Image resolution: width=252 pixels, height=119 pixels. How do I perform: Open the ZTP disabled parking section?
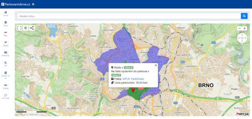pos(6,63)
